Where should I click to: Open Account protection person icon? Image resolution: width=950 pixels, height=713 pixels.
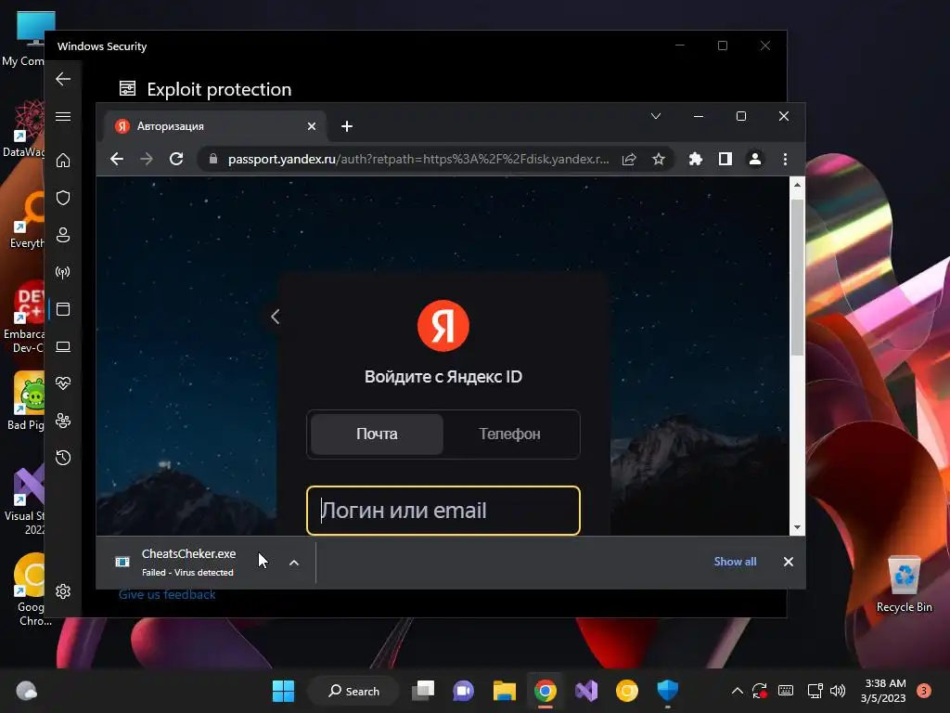pos(63,235)
